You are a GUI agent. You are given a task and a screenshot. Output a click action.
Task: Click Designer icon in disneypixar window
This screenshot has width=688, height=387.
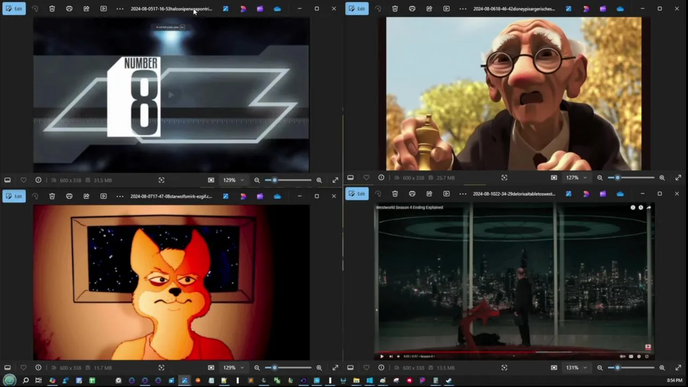coord(586,9)
